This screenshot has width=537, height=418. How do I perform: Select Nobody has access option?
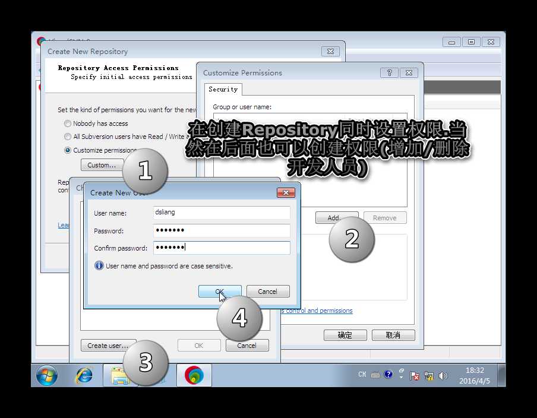68,123
